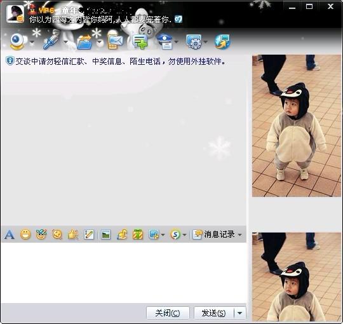
Task: Click the 关闭(C) button
Action: click(x=168, y=313)
